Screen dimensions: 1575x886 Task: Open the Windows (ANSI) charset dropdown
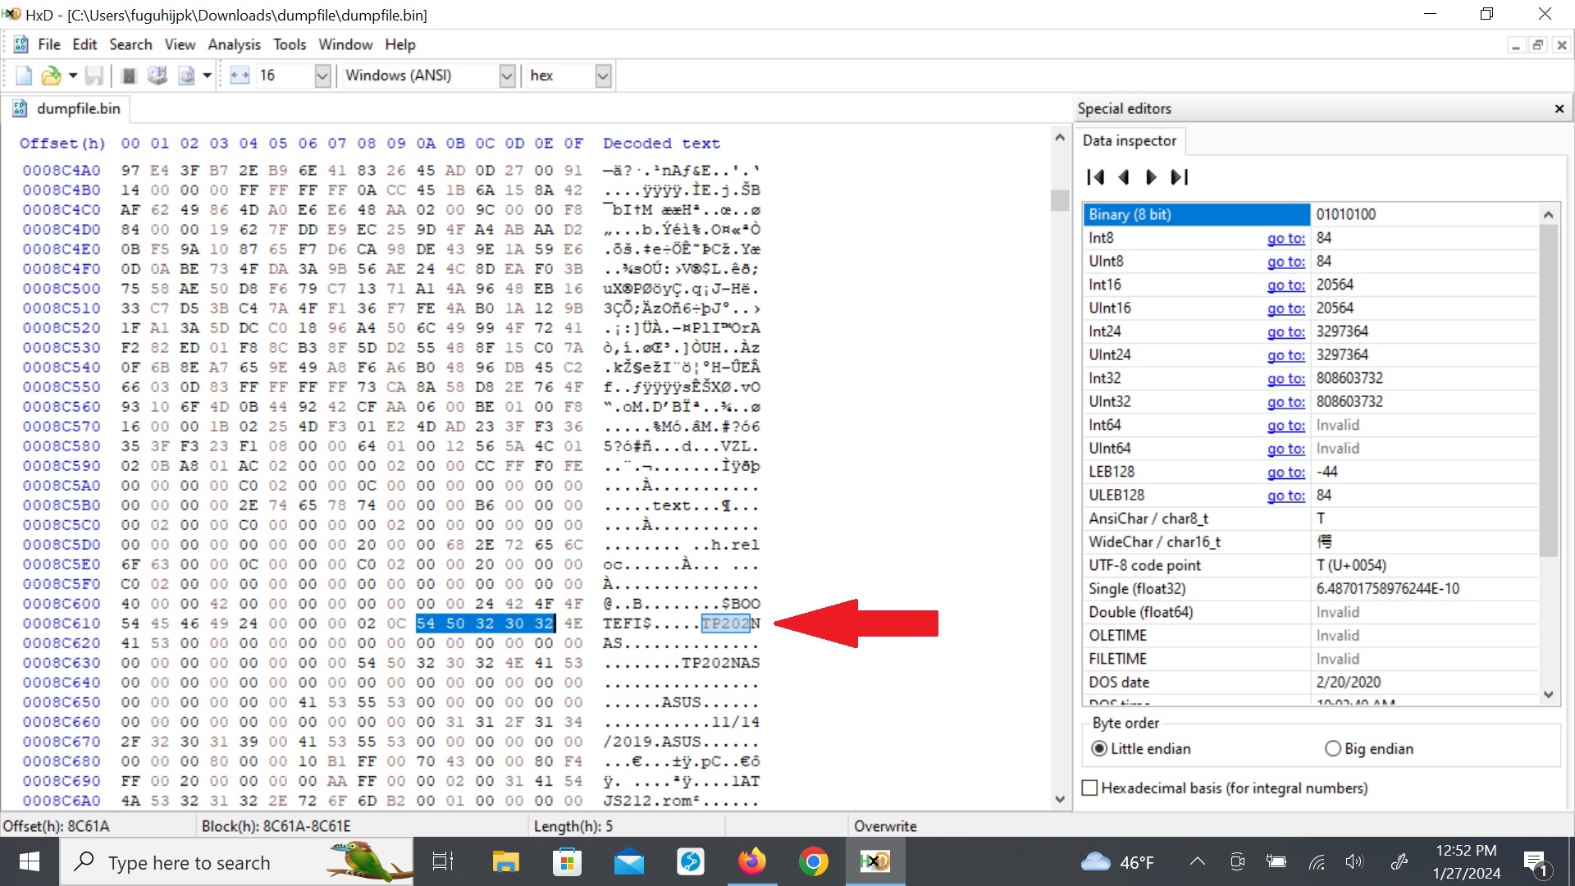[x=507, y=75]
